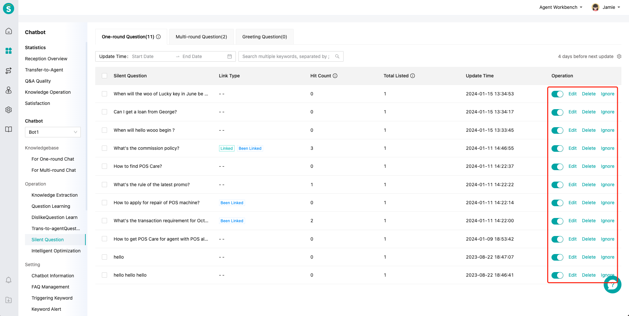Open the Jamie account dropdown arrow
The height and width of the screenshot is (316, 629).
[619, 7]
